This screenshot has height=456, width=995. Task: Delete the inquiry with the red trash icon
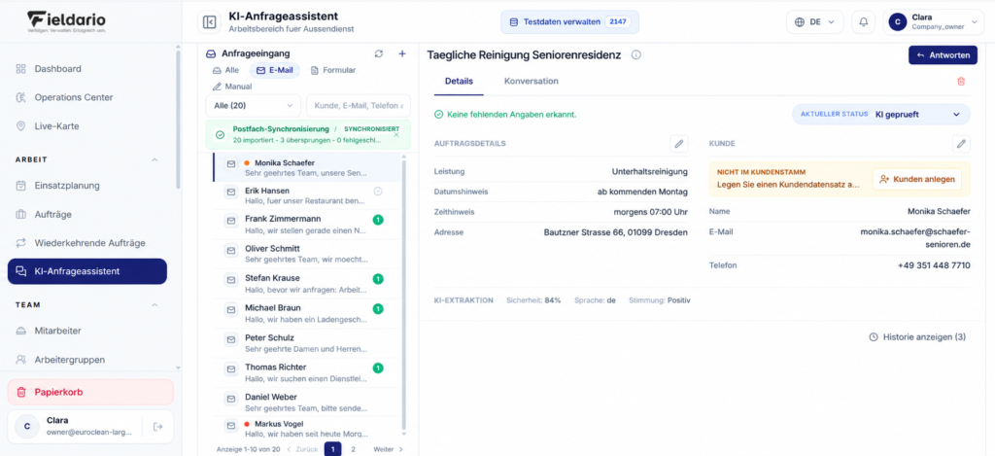[961, 82]
